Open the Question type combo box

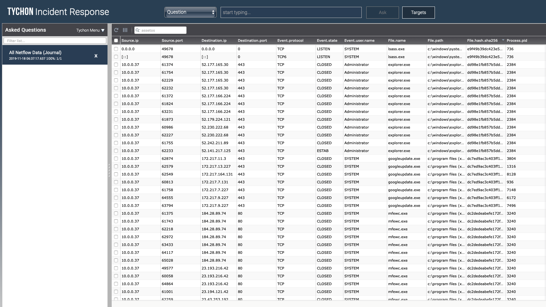[190, 12]
